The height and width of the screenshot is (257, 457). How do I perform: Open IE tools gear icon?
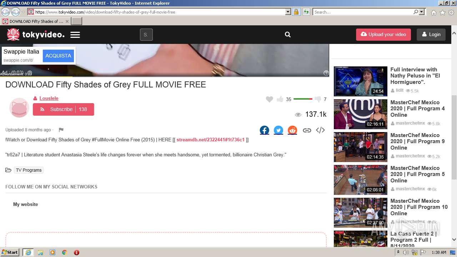point(451,12)
